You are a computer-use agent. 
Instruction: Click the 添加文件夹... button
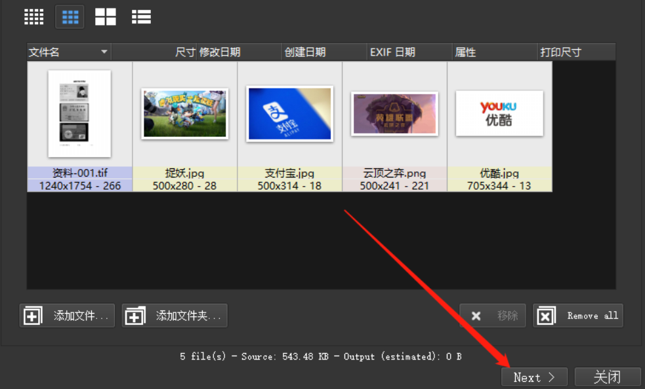[x=175, y=316]
